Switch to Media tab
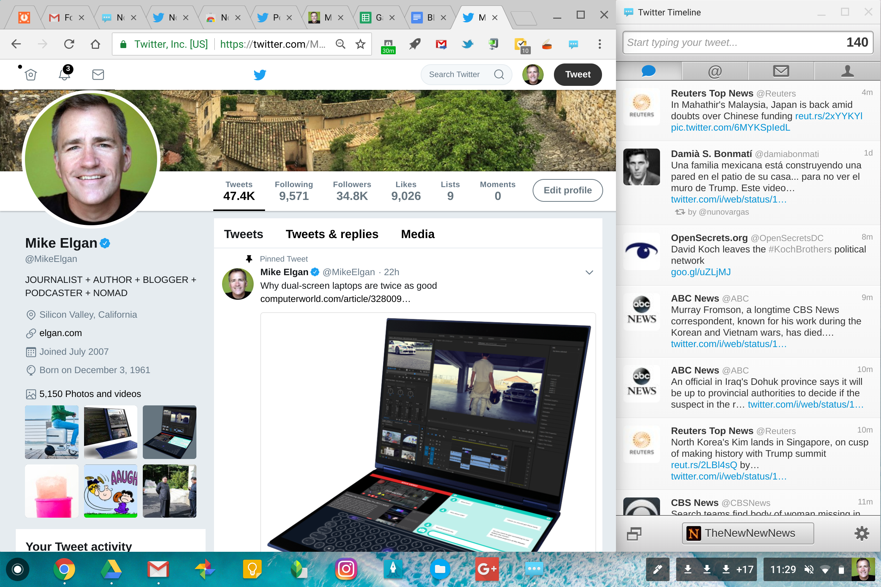 [x=418, y=234]
